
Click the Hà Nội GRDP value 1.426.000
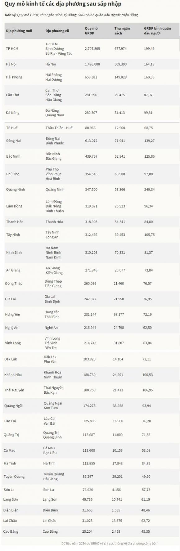pos(92,64)
